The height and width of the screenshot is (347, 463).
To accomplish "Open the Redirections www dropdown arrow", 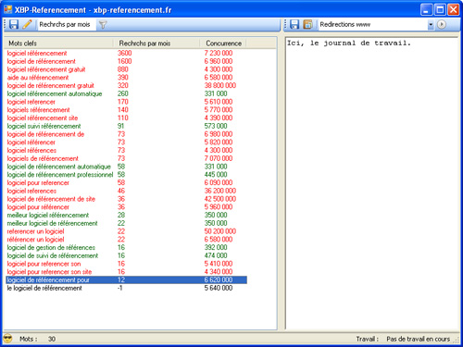I will (x=431, y=25).
